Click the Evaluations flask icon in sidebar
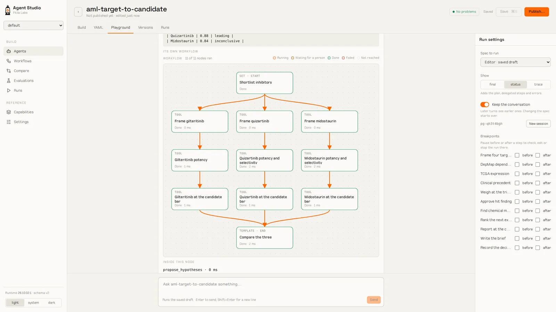 9,81
